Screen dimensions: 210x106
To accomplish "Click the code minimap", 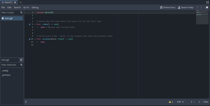I will click(202, 17).
